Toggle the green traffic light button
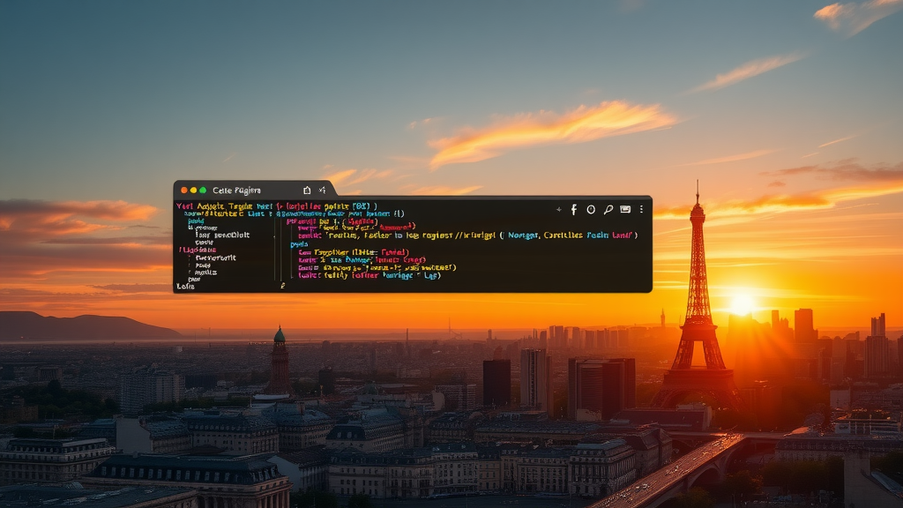This screenshot has width=903, height=508. pyautogui.click(x=204, y=190)
